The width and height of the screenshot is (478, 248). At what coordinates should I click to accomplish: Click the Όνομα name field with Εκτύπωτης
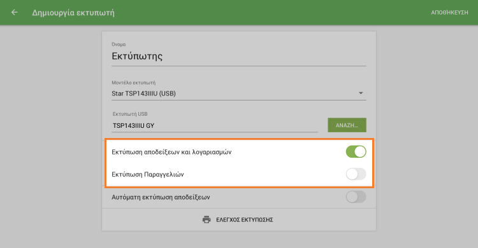239,57
